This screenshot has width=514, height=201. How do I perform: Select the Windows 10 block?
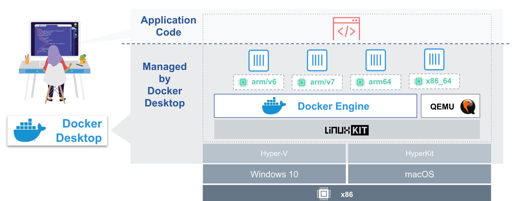pos(274,174)
